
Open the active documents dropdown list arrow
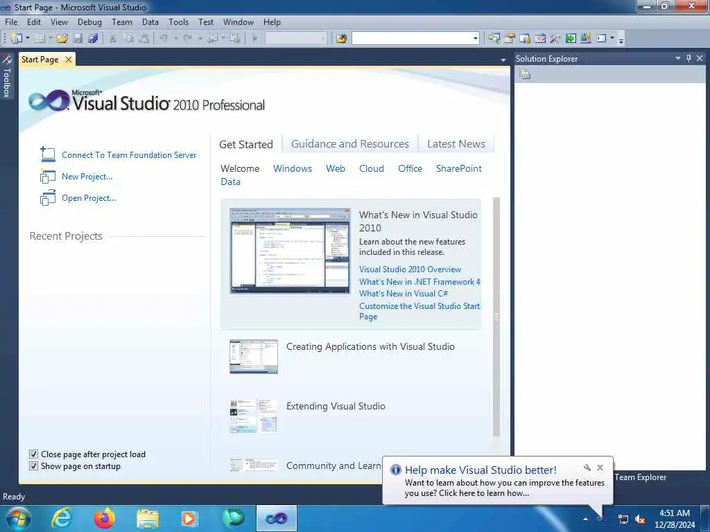point(503,60)
